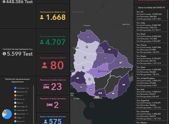The width and height of the screenshot is (169, 124).
Task: Click the yellow person icon beside 1.668
Action: [x=42, y=17]
